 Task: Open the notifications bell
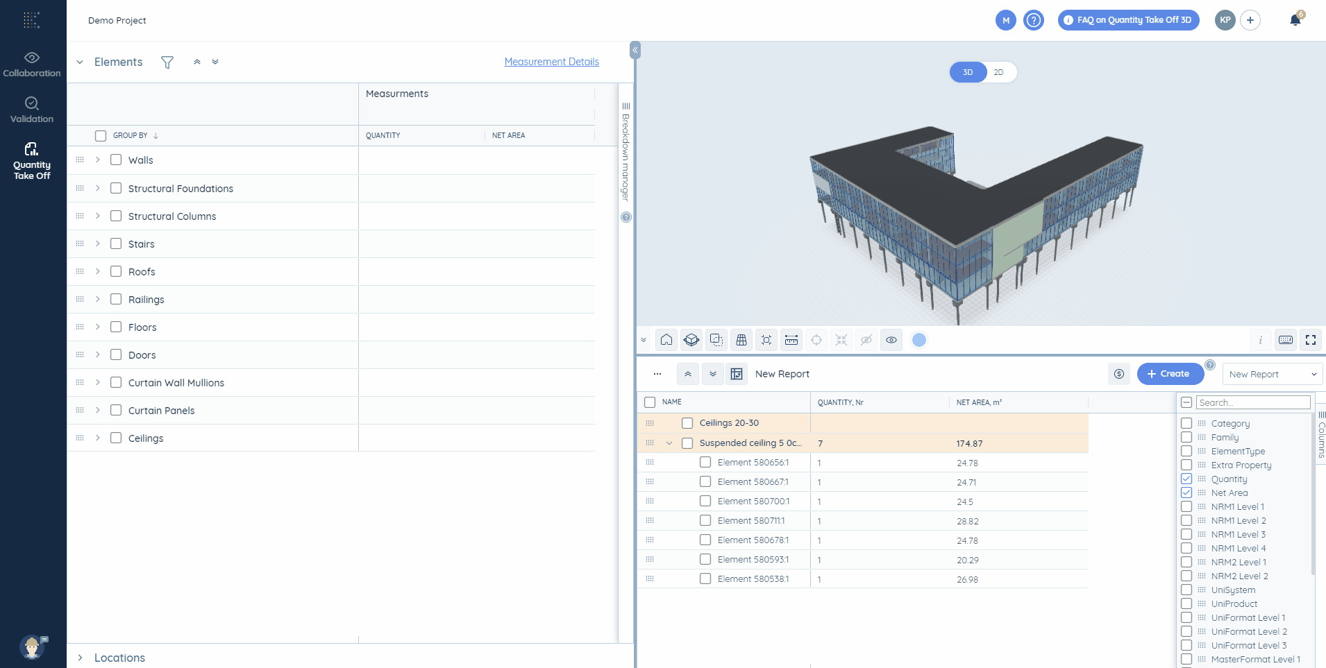coord(1295,19)
